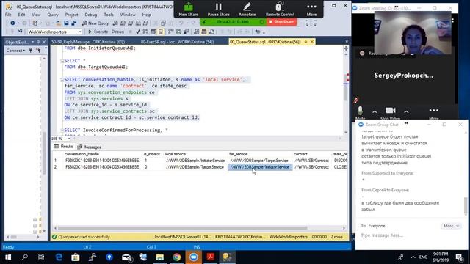Open Object Explorer window position dropdown
Viewport: 470px width, 264px height.
[32, 42]
